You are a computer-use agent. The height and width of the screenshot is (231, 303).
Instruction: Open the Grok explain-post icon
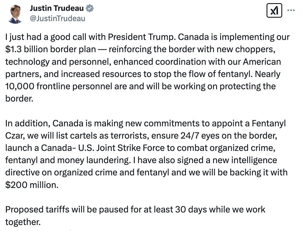click(x=274, y=11)
